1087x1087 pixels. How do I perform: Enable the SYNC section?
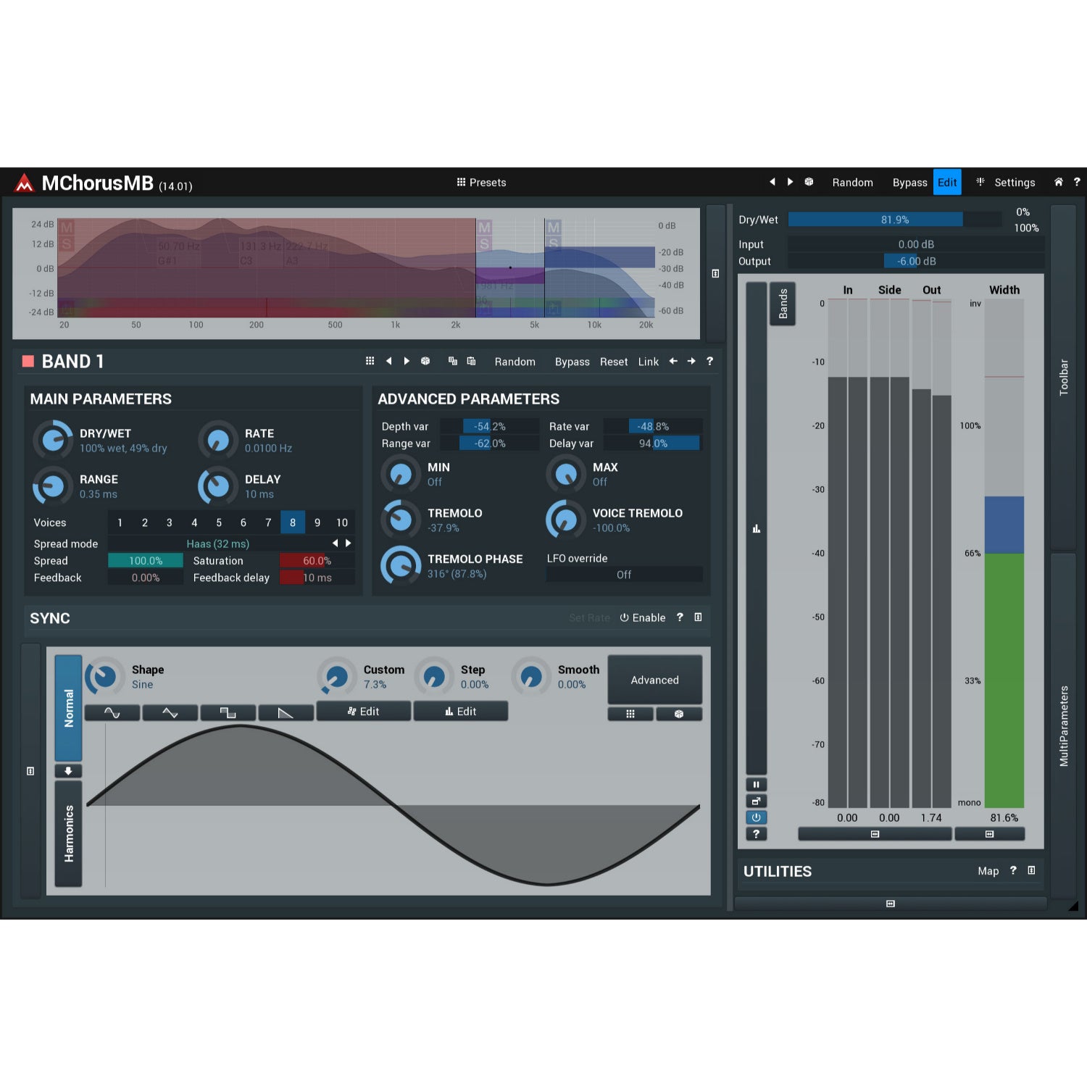[x=643, y=617]
